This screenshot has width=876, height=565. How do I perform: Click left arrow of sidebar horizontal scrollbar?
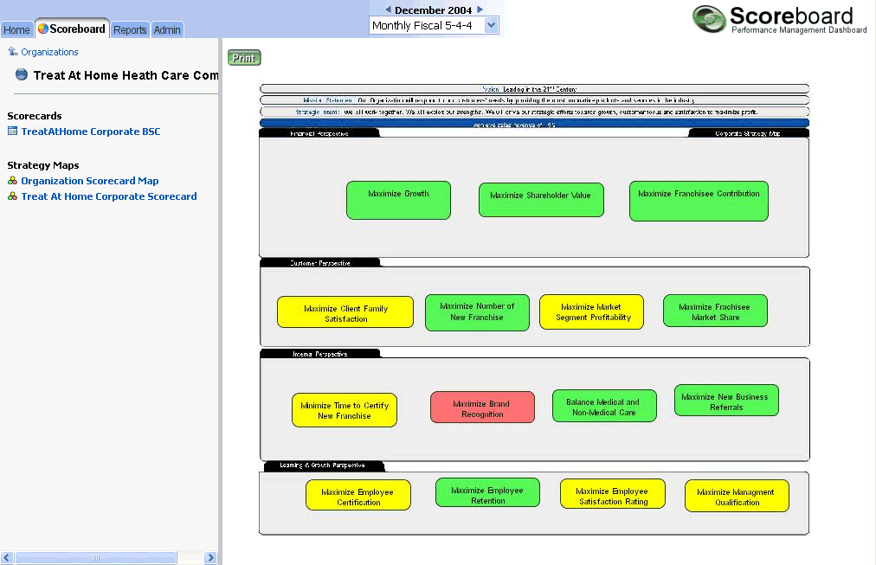[7, 557]
